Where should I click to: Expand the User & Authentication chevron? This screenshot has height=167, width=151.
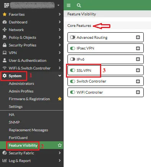click(x=60, y=60)
